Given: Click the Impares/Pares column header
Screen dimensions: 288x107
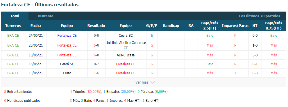Looking at the screenshot, I should point(235,26).
